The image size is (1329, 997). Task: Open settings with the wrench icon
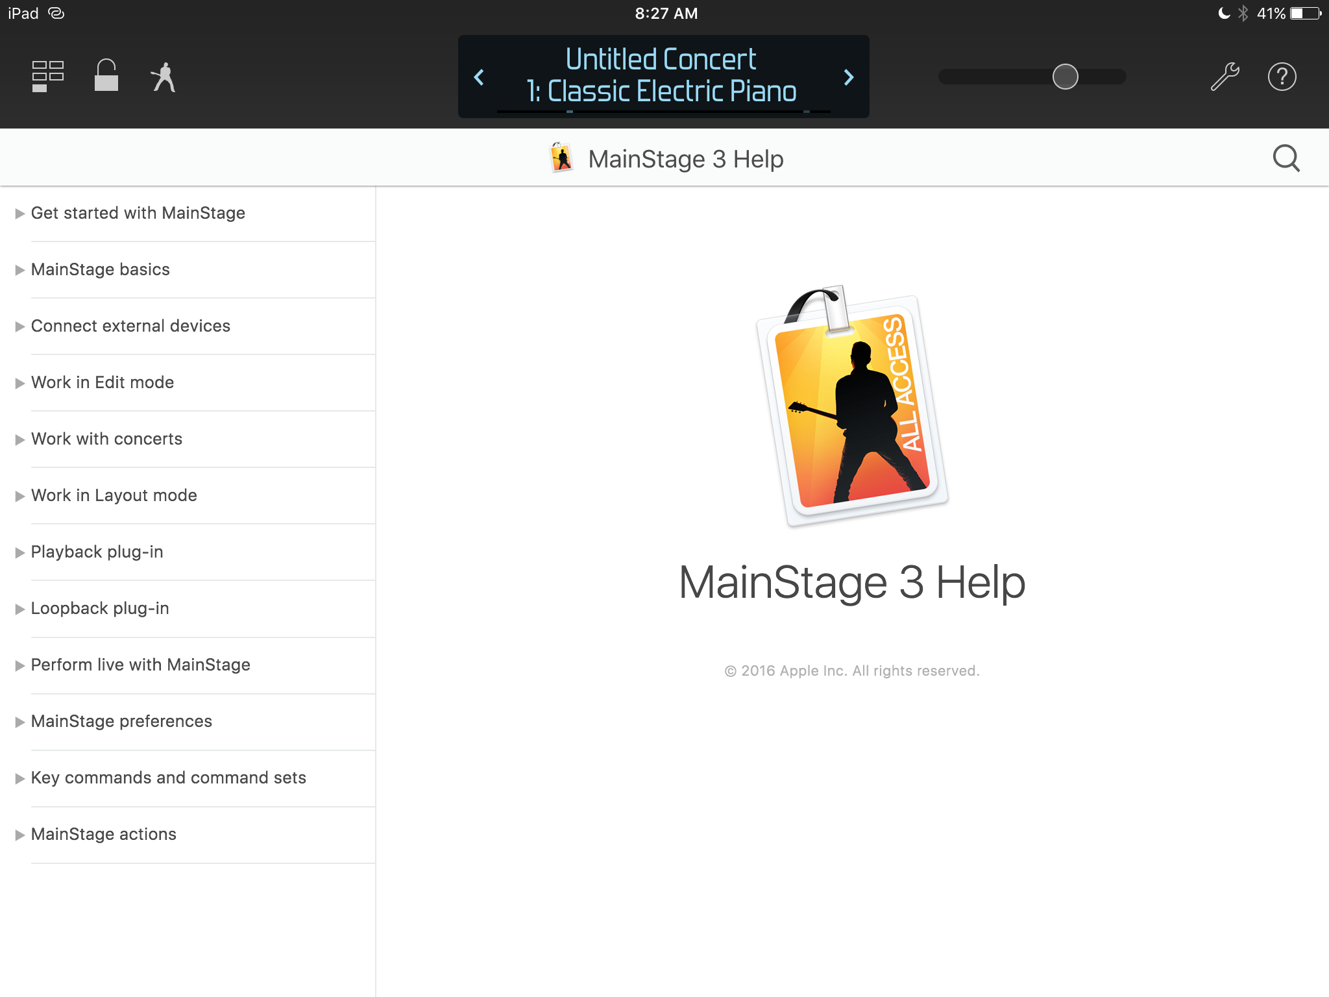click(1225, 76)
